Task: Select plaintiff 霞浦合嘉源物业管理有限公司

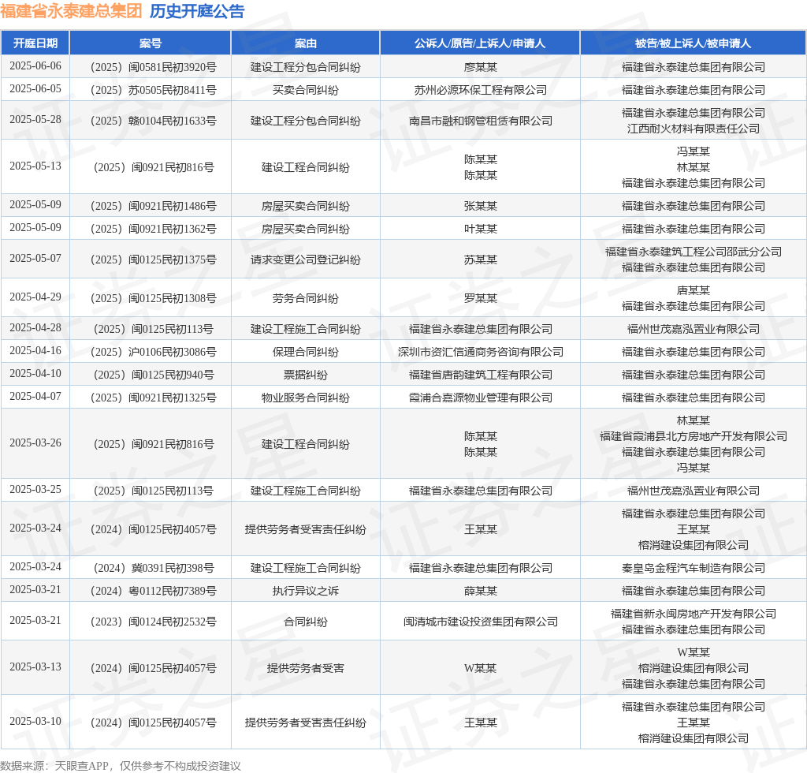Action: (x=480, y=398)
